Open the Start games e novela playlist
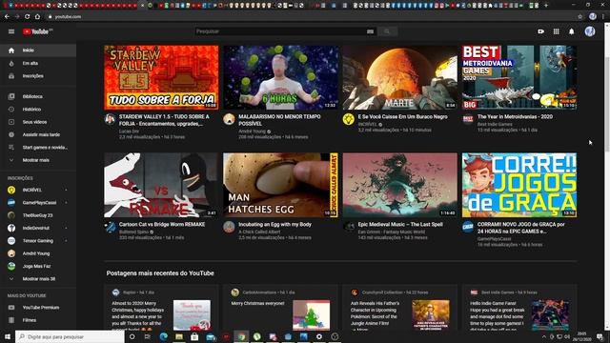This screenshot has width=610, height=343. pyautogui.click(x=38, y=148)
